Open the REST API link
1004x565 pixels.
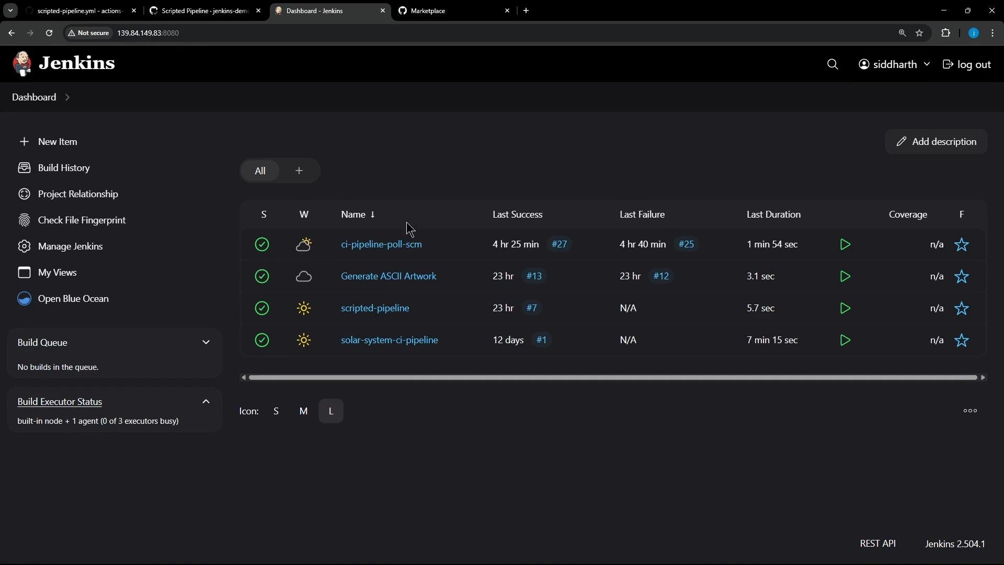(877, 544)
